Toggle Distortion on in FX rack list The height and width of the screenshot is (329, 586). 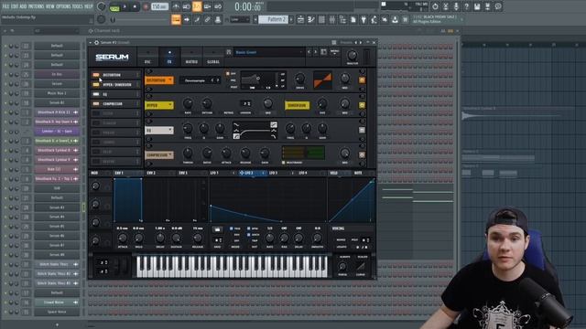tap(96, 75)
